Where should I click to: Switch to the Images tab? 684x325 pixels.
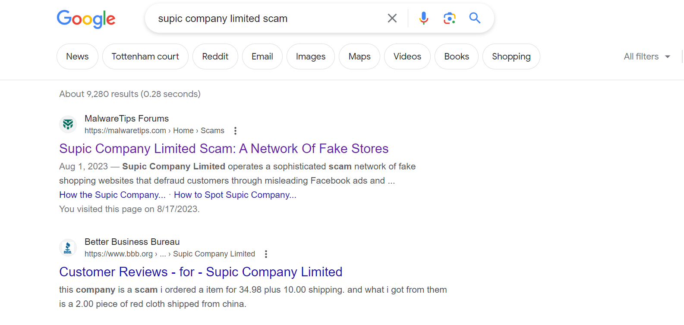click(310, 56)
